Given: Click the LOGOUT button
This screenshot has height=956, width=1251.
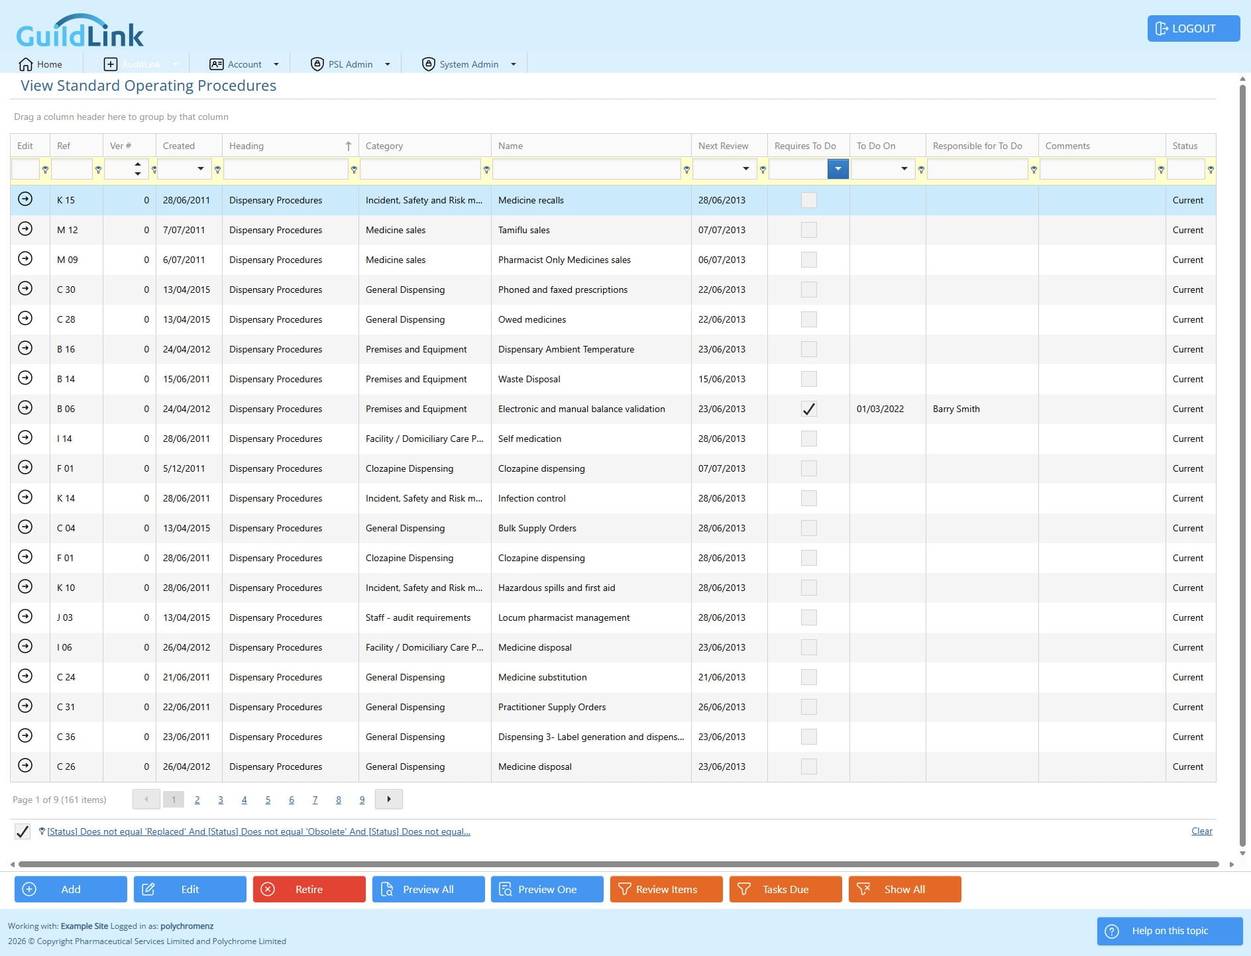Looking at the screenshot, I should 1193,28.
